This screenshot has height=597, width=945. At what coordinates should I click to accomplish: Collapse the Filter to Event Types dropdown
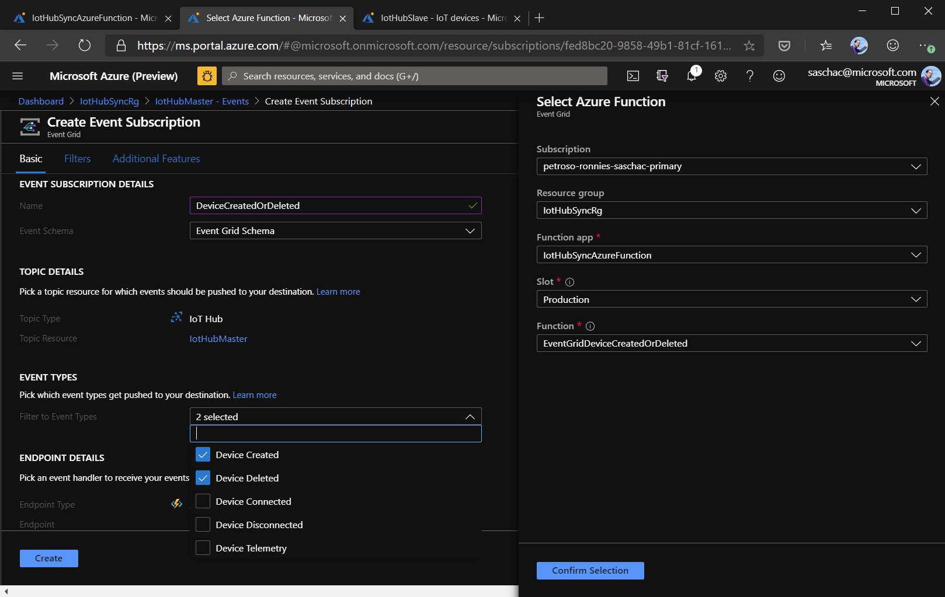pos(335,417)
